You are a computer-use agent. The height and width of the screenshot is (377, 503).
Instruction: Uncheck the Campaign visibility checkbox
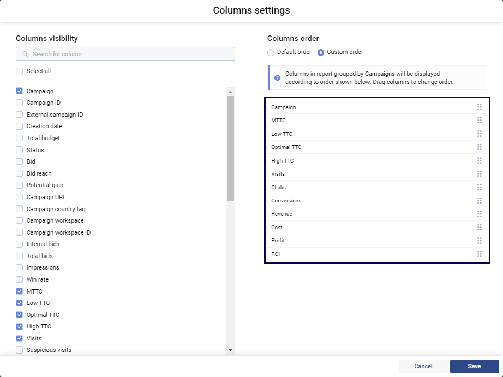20,91
